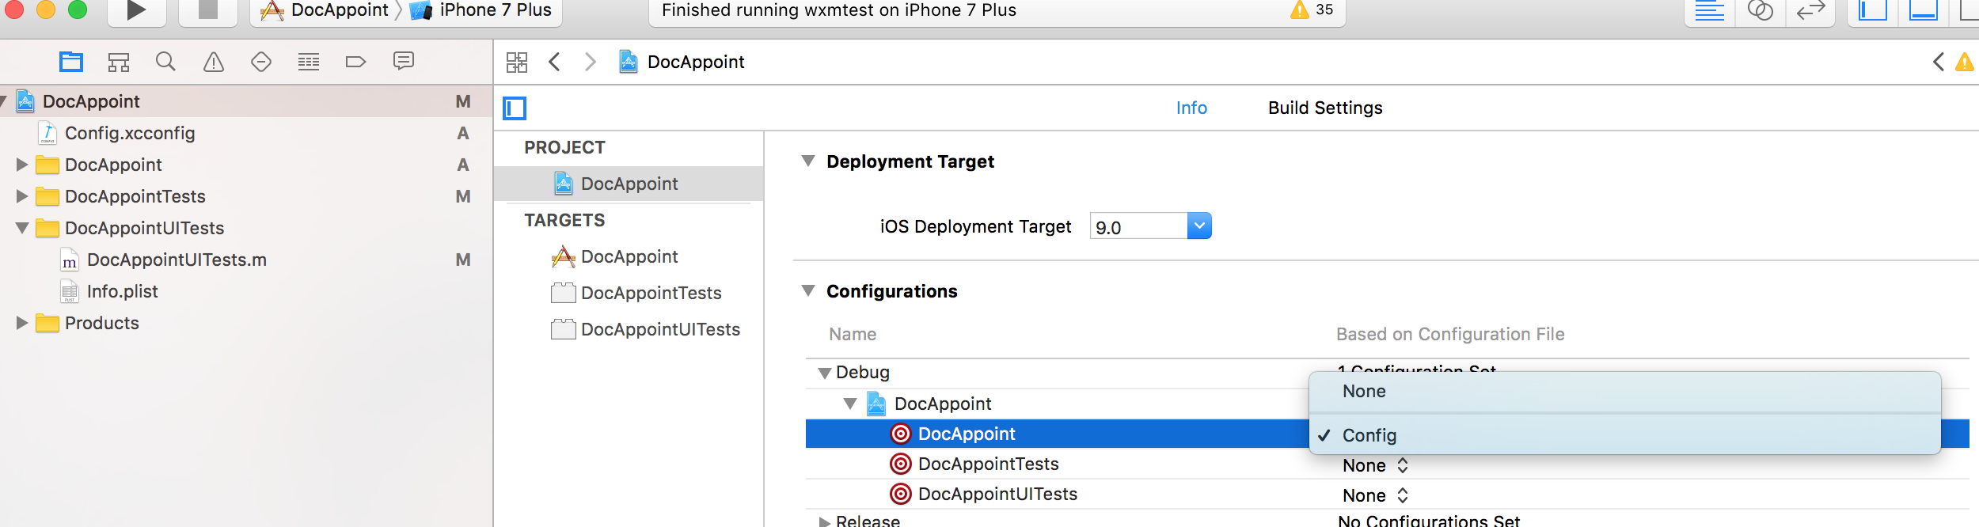This screenshot has height=527, width=1979.
Task: Open Info.plist in navigator
Action: click(245, 291)
